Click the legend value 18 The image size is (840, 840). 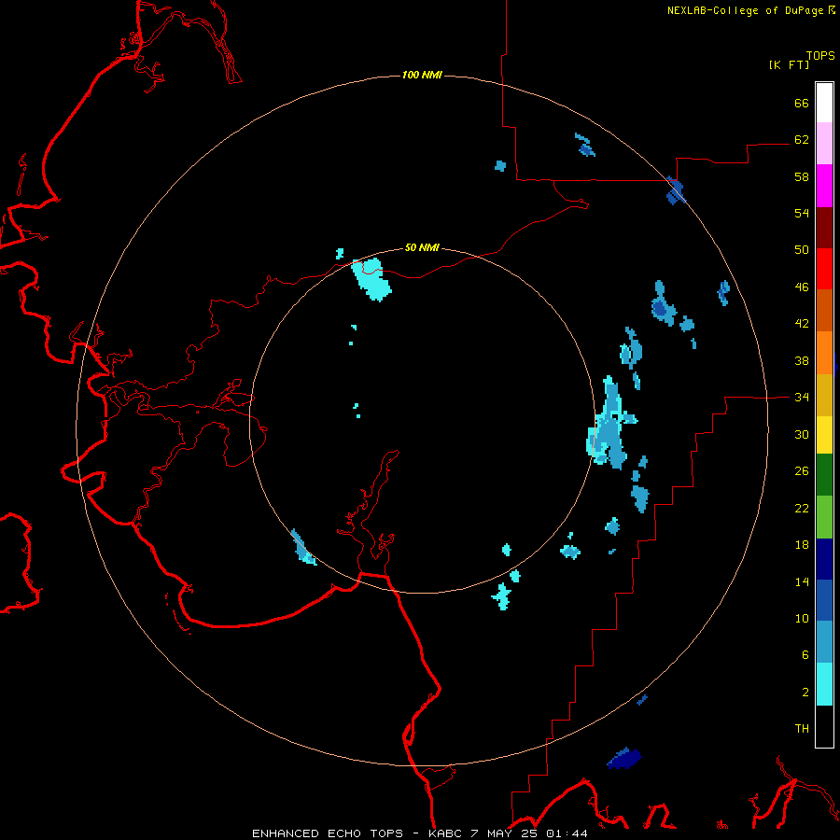tap(802, 545)
